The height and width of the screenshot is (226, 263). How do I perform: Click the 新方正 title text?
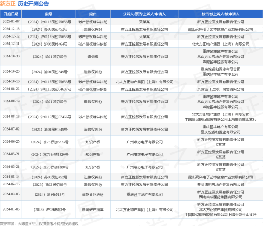point(8,4)
